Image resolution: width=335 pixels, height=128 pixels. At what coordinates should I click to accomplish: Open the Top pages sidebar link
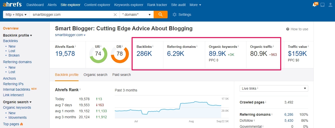[11, 124]
